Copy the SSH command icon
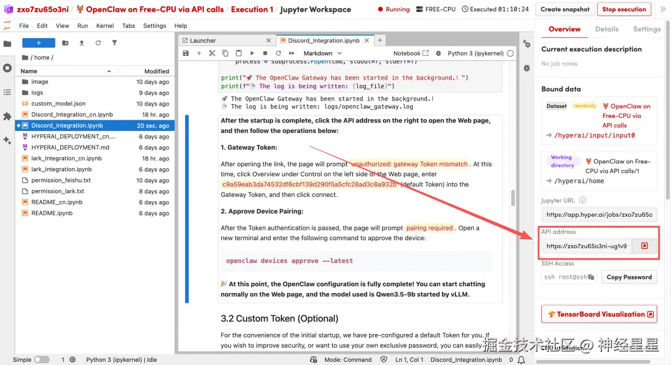Image resolution: width=671 pixels, height=365 pixels. (591, 277)
